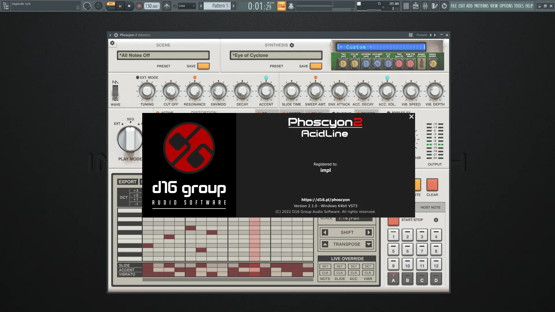
Task: Click the undo history arrow icon
Action: 444,6
